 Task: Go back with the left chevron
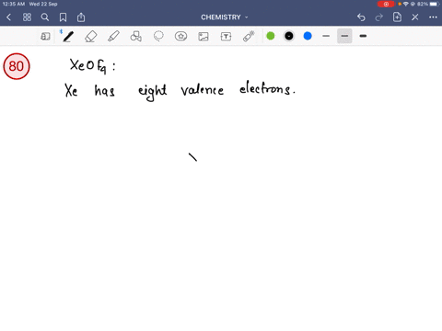click(8, 17)
